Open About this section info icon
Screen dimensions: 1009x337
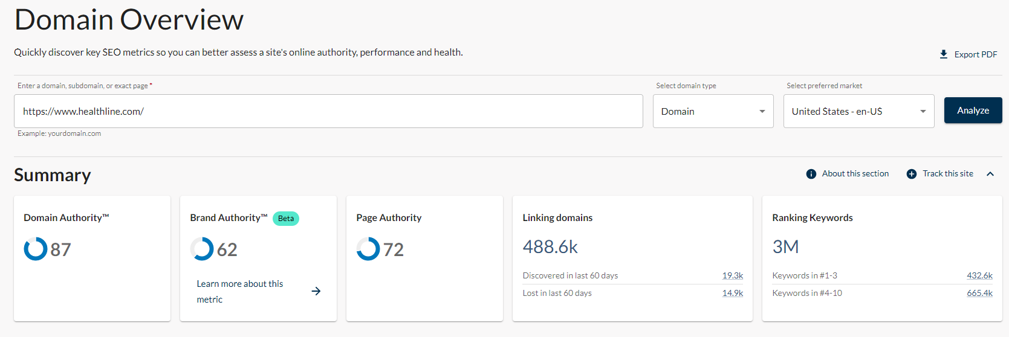pos(811,174)
